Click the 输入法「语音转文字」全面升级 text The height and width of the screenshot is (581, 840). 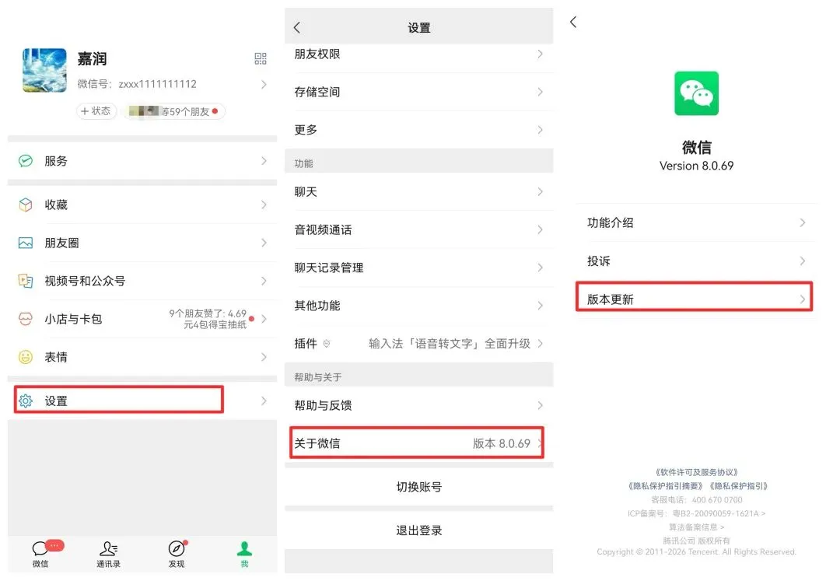449,344
